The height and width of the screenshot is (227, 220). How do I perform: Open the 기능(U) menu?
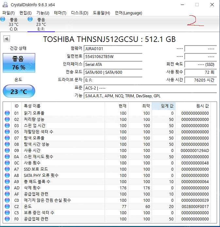[43, 13]
